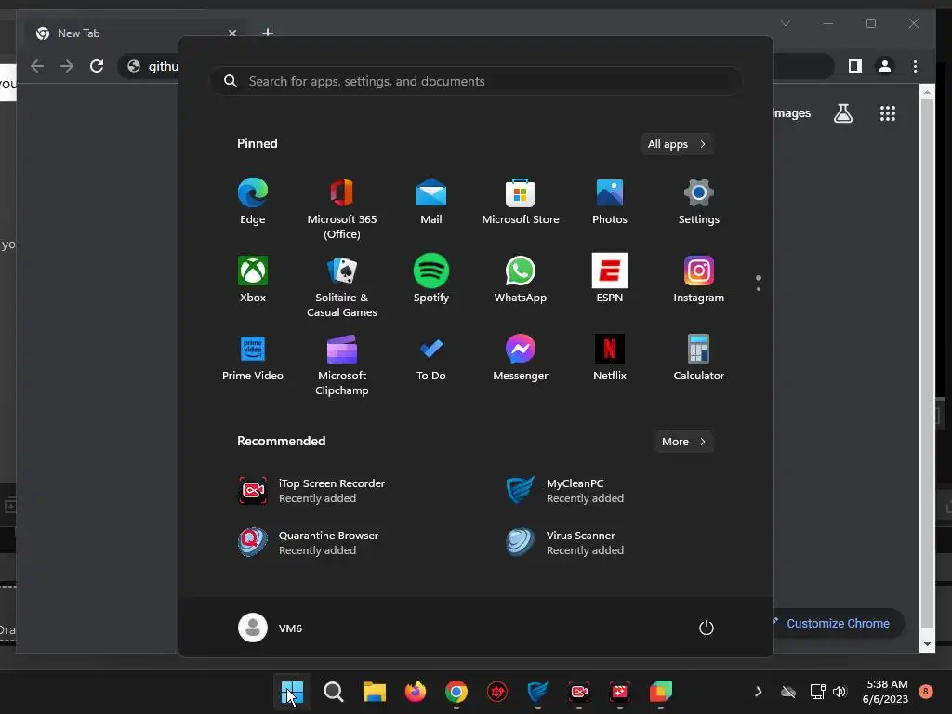The image size is (952, 714).
Task: Open File Explorer from the taskbar
Action: coord(375,692)
